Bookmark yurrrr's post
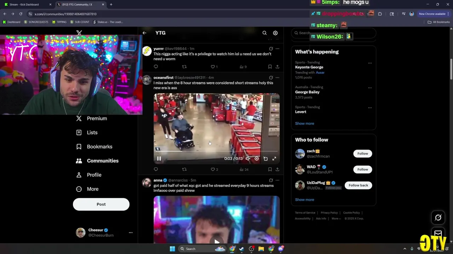The image size is (453, 254). click(270, 67)
